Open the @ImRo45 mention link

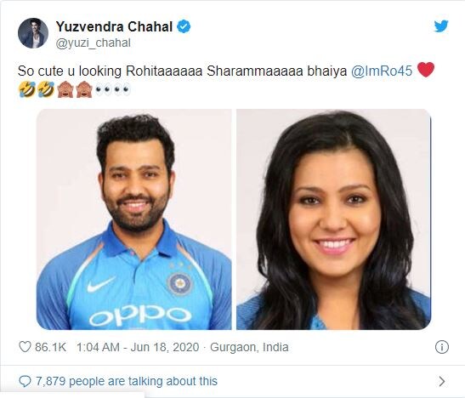click(382, 71)
